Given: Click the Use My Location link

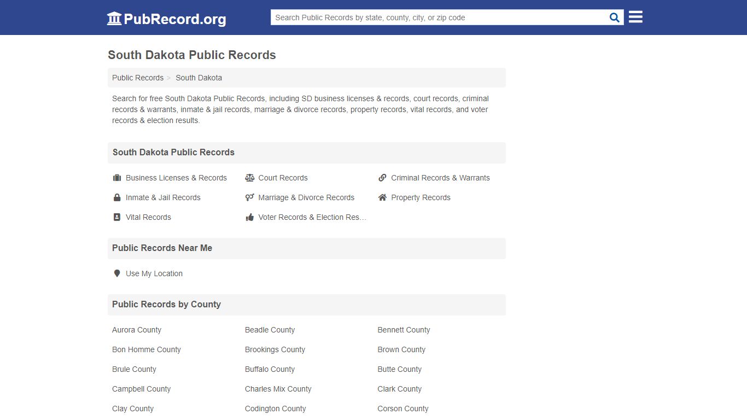Looking at the screenshot, I should pos(154,273).
